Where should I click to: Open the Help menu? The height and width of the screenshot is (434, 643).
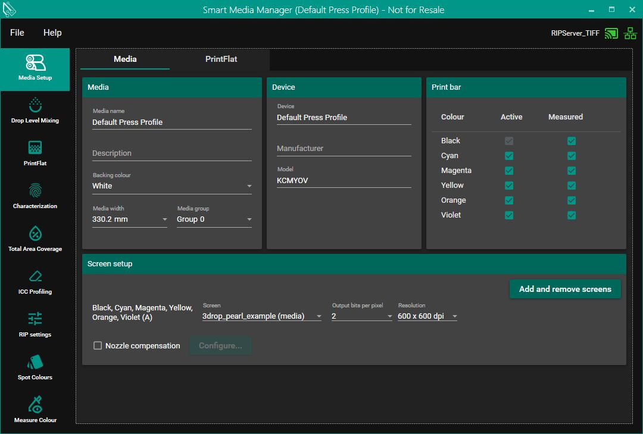click(52, 33)
